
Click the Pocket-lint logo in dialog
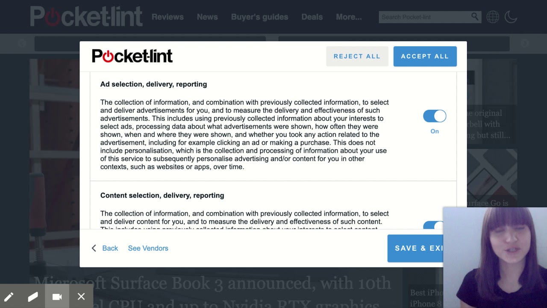[x=132, y=56]
